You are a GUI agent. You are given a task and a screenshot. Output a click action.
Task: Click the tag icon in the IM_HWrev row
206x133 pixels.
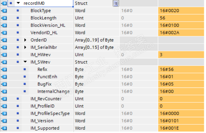click(x=4, y=55)
